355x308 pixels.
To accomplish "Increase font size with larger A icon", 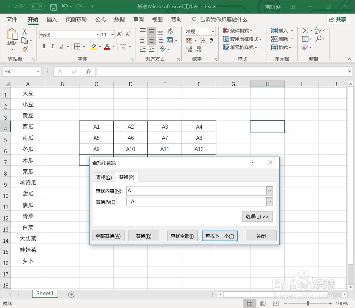I will coord(120,34).
